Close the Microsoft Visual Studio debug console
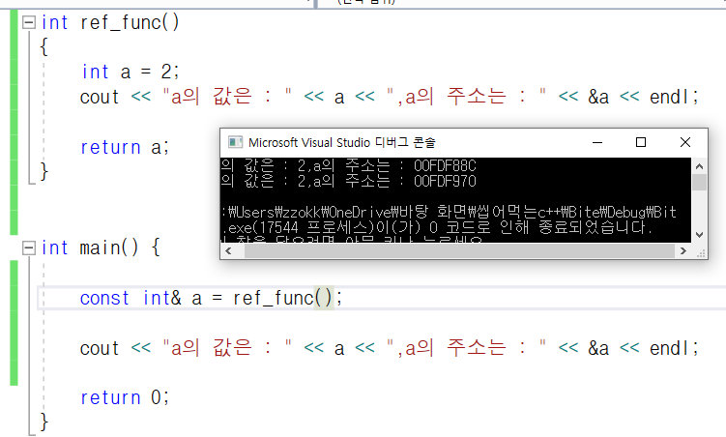726x437 pixels. point(685,142)
